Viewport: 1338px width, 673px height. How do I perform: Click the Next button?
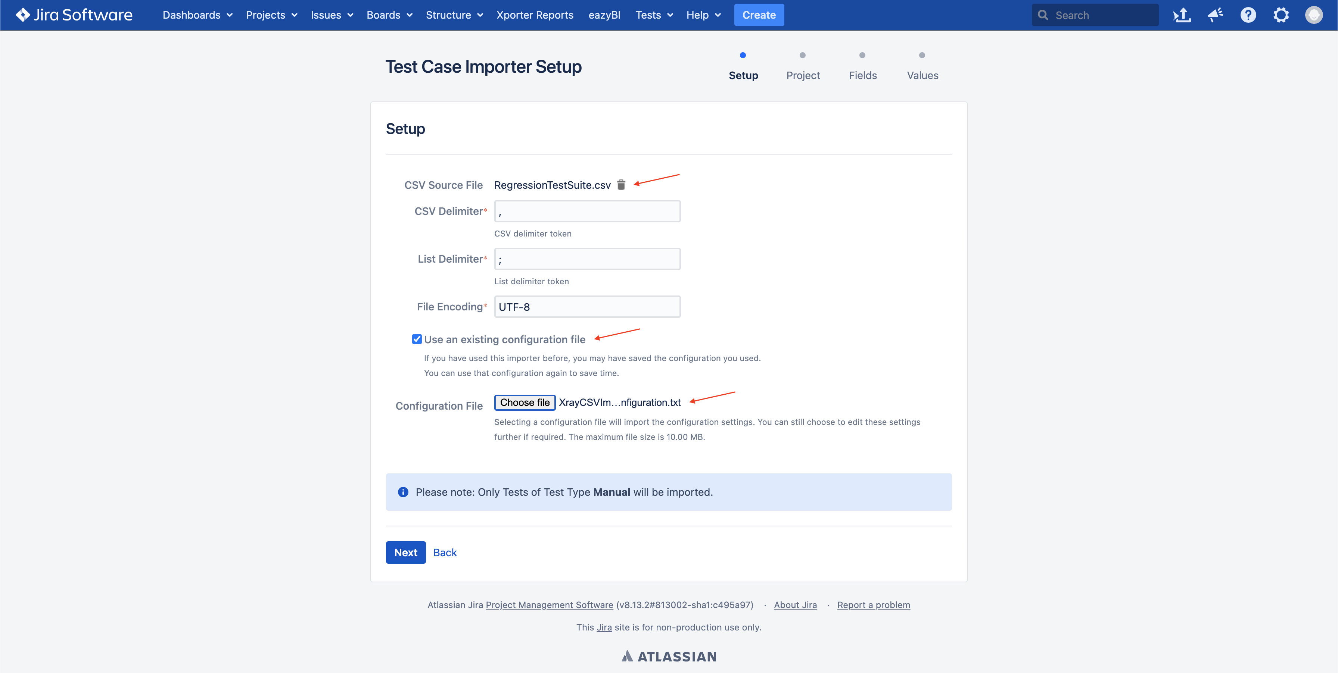tap(405, 552)
